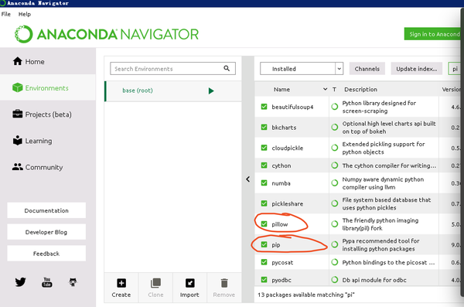Click the Channels button

pos(367,69)
